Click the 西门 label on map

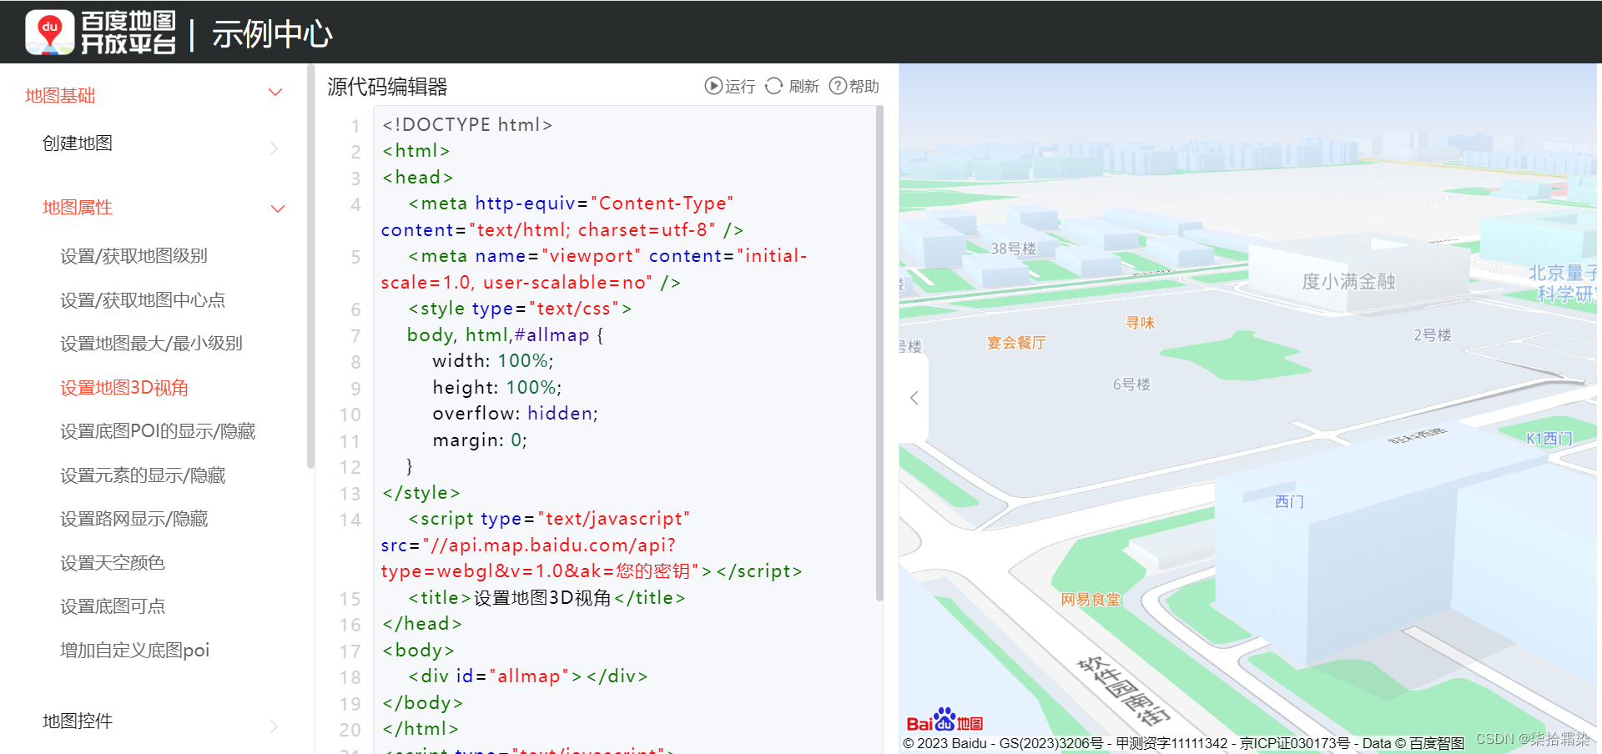(1289, 502)
